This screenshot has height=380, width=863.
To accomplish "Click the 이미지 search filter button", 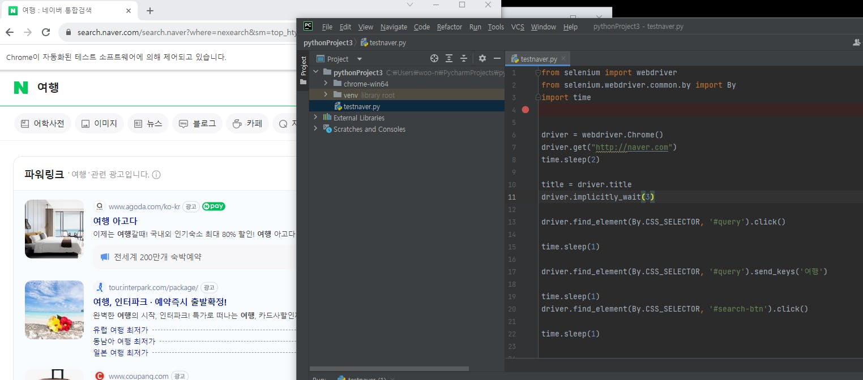I will (99, 123).
